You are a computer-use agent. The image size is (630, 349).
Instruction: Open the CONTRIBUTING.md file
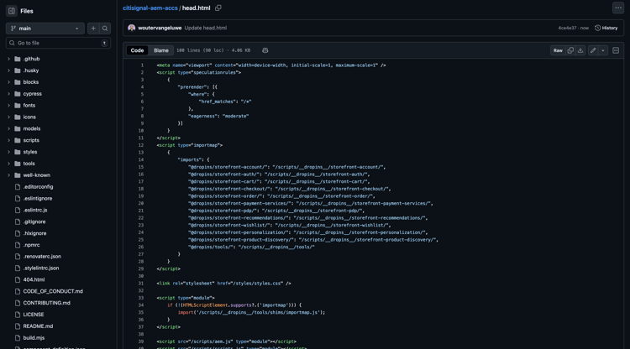[x=46, y=303]
